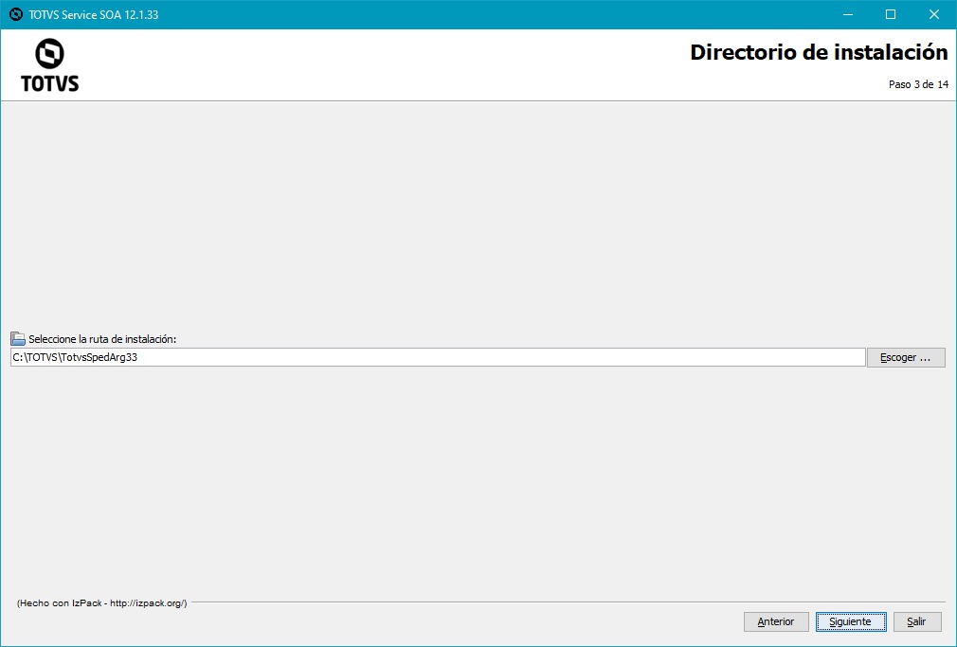Click the Siguiente button
The image size is (957, 647).
[851, 621]
